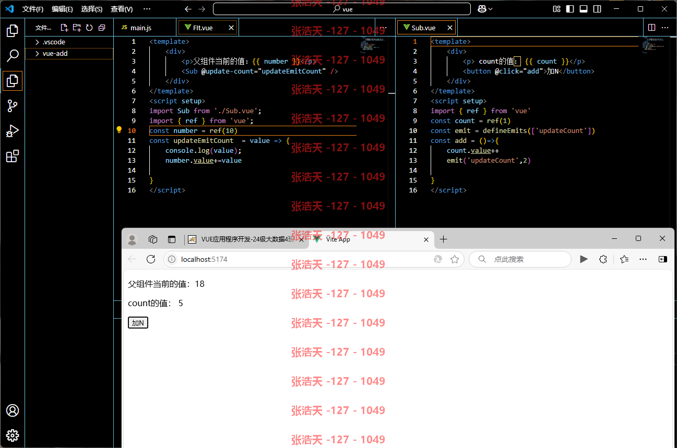Go back in the Edge browser
Screen dimensions: 677x448
click(x=132, y=259)
